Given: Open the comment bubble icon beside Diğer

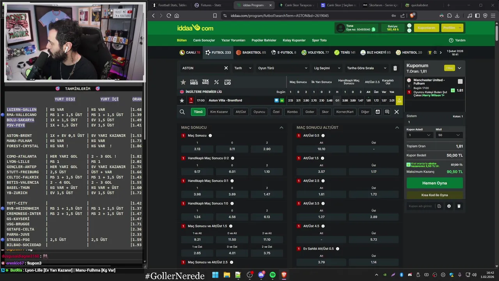Looking at the screenshot, I should click(387, 112).
